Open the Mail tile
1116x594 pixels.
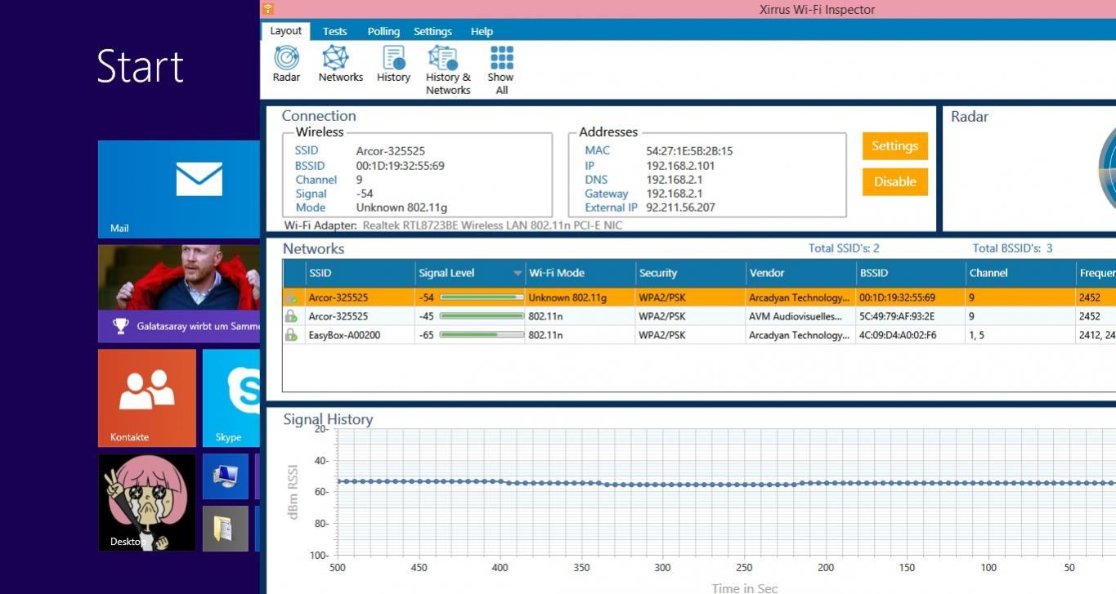click(179, 189)
